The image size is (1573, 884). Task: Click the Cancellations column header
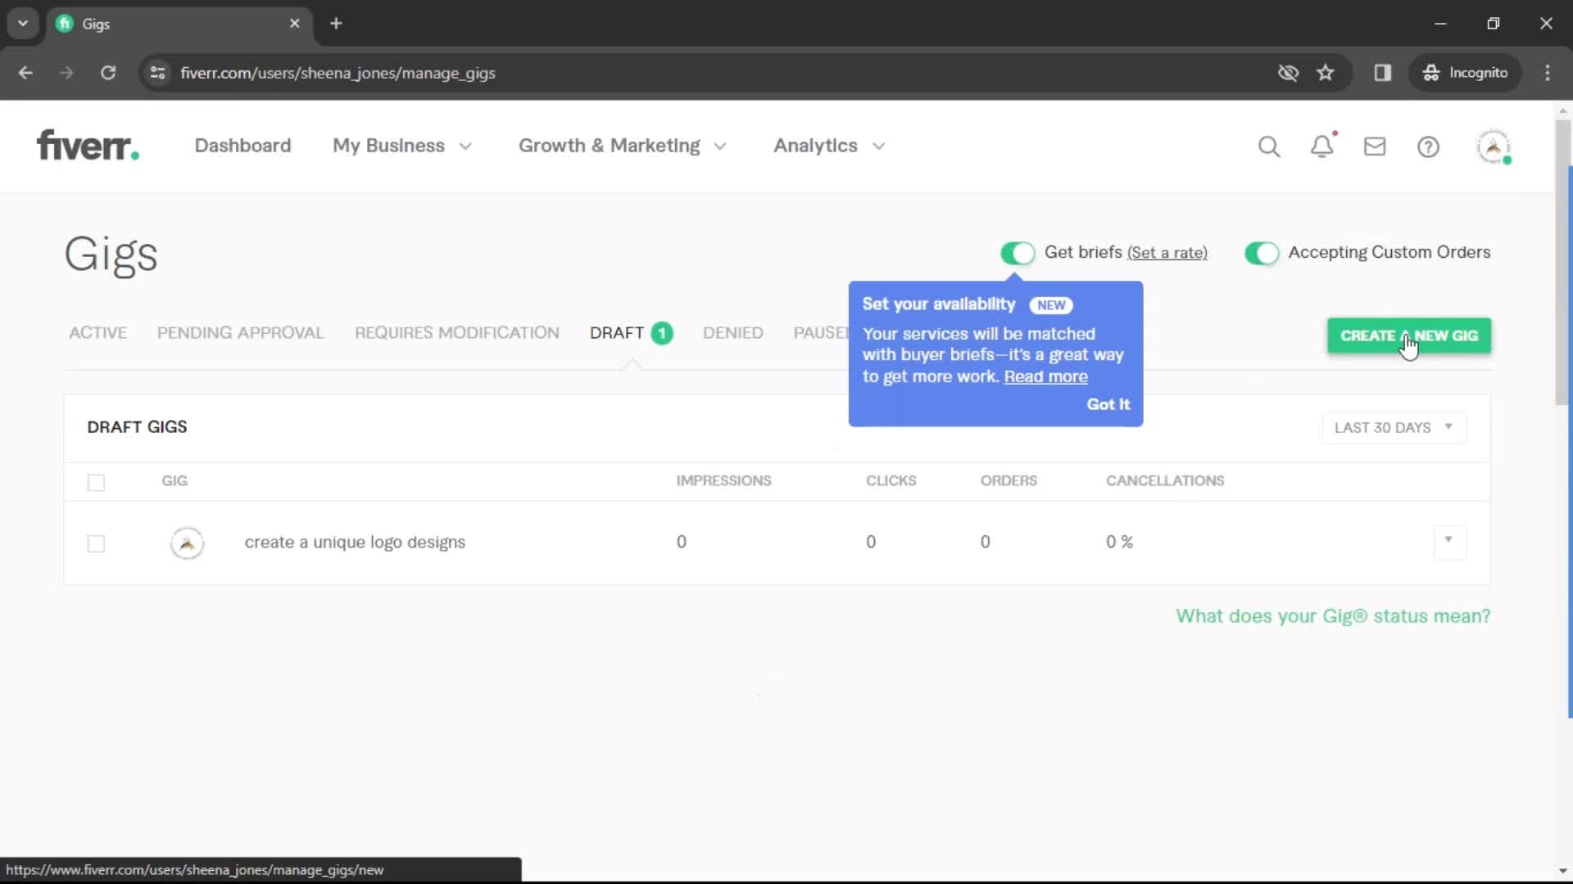pyautogui.click(x=1165, y=481)
